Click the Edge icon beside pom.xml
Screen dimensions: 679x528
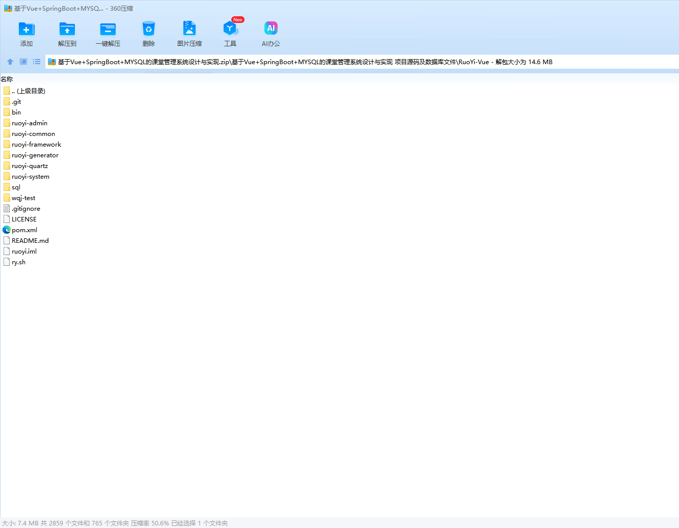7,230
